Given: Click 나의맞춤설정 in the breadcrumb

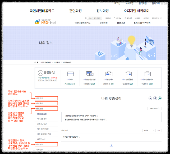Looking at the screenshot, I should tap(67, 62).
